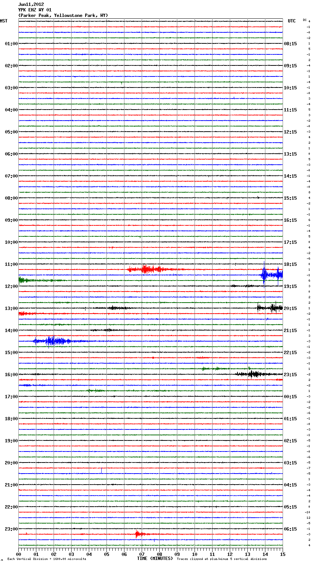Screen dimensions: 312x564
Task: Select the 11:00 MST time label
Action: [x=11, y=264]
